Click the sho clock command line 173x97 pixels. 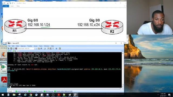click(13, 84)
